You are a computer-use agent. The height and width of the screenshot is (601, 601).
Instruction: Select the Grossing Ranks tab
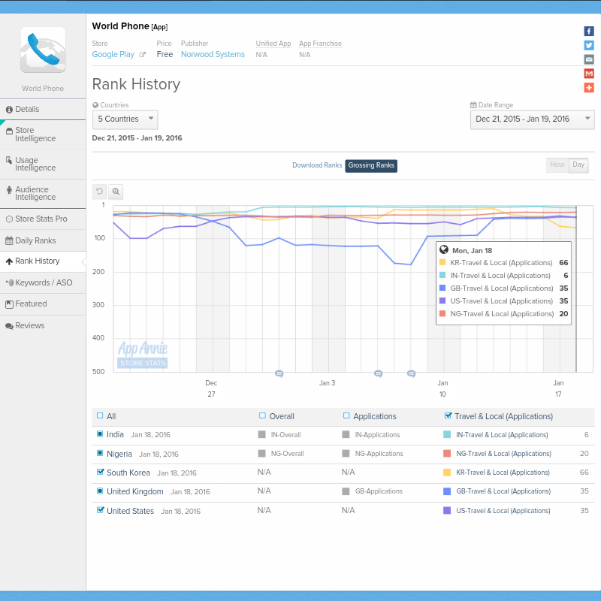[371, 165]
